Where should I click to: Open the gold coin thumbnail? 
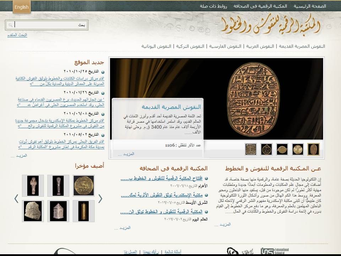(84, 185)
